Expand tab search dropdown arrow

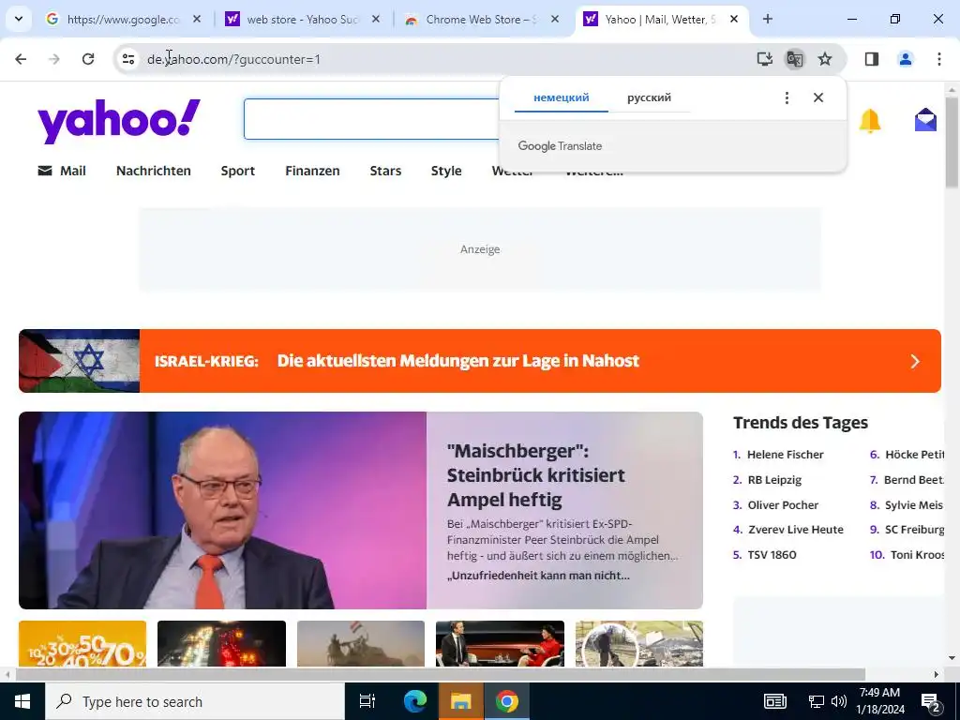click(19, 20)
